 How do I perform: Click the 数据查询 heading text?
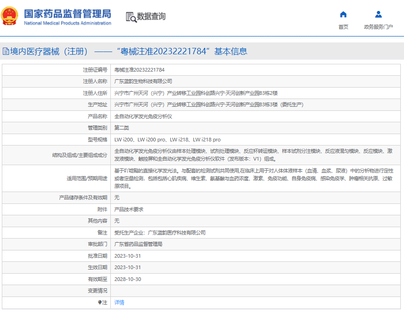tap(151, 16)
